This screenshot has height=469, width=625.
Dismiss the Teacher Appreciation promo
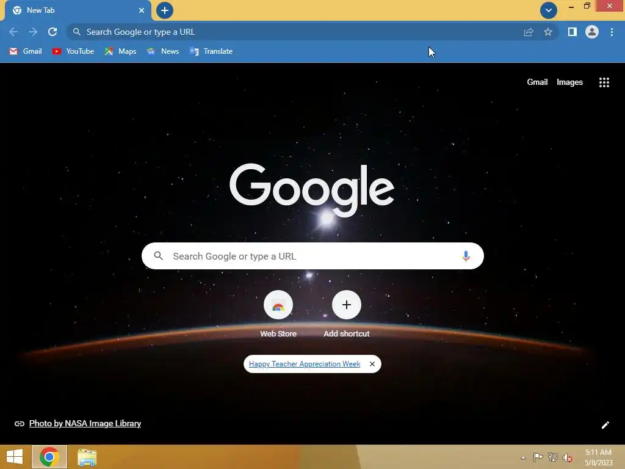[372, 364]
